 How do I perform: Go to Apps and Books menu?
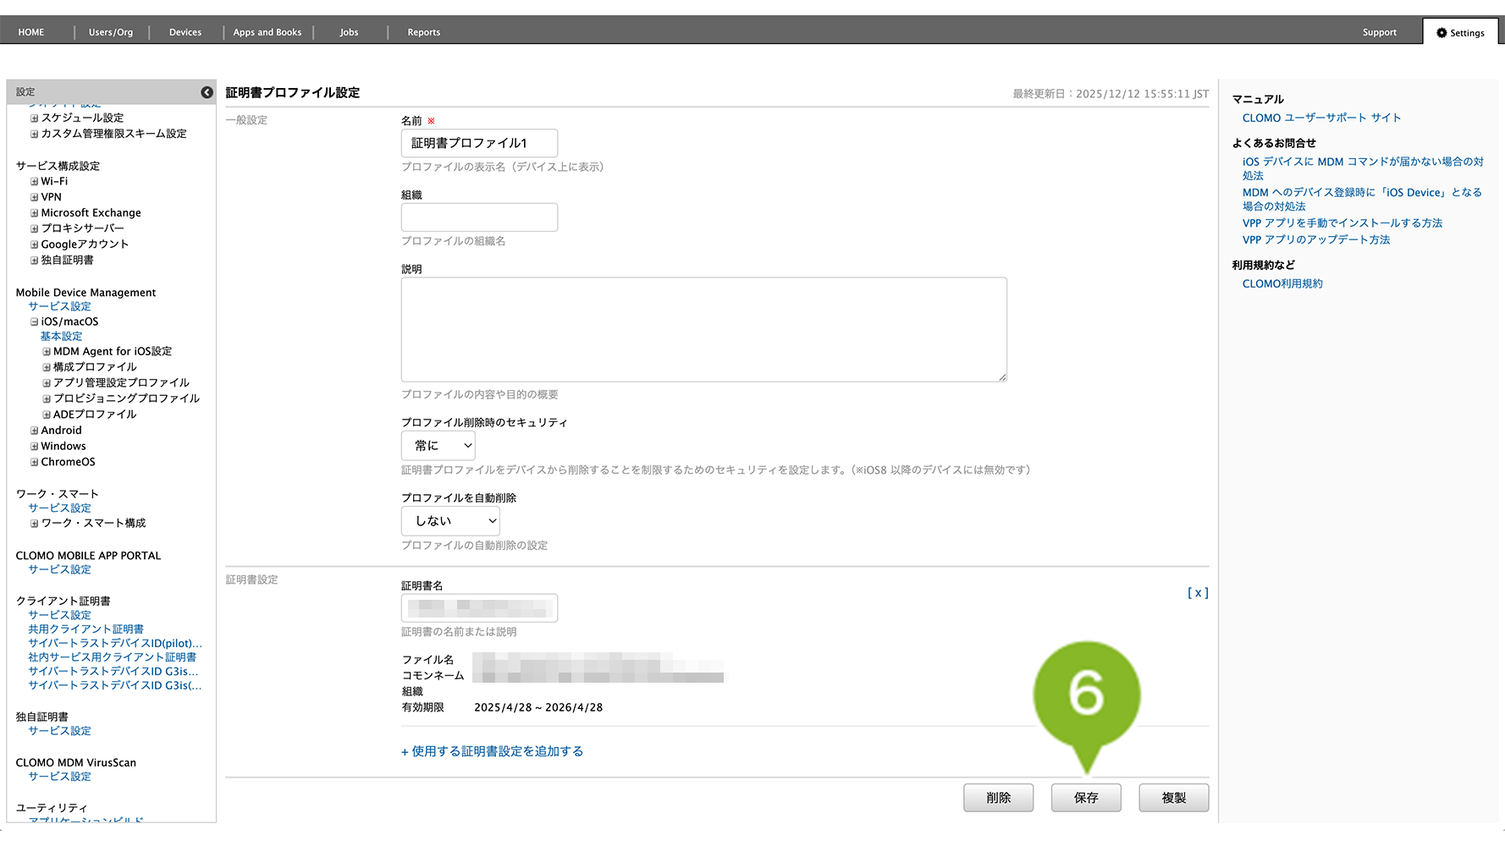(x=267, y=32)
